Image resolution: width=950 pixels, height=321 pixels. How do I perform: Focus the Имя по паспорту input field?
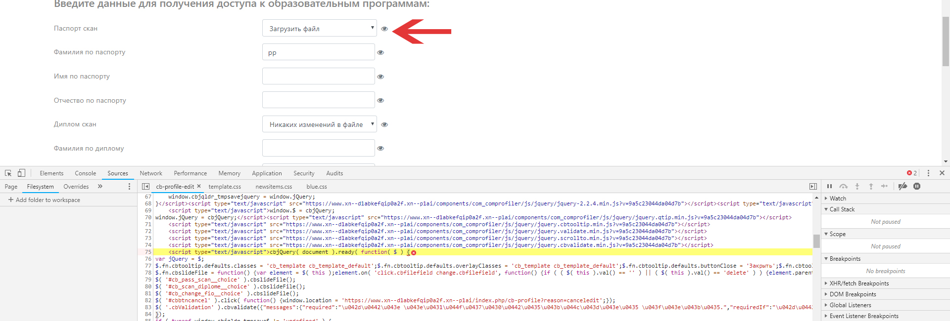(x=319, y=76)
